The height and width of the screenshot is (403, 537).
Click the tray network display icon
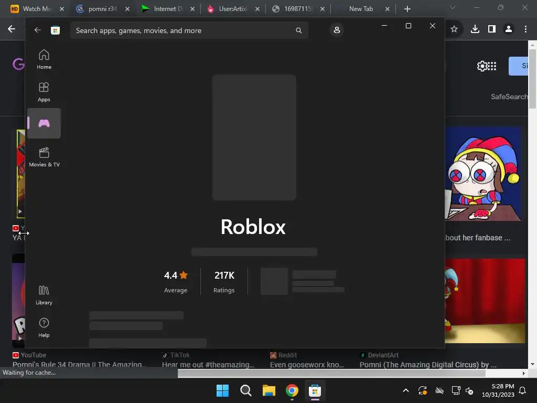point(456,390)
